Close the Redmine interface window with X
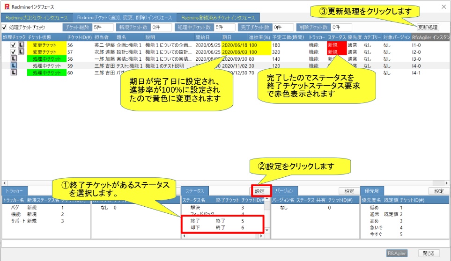The image size is (451, 261). (x=444, y=7)
